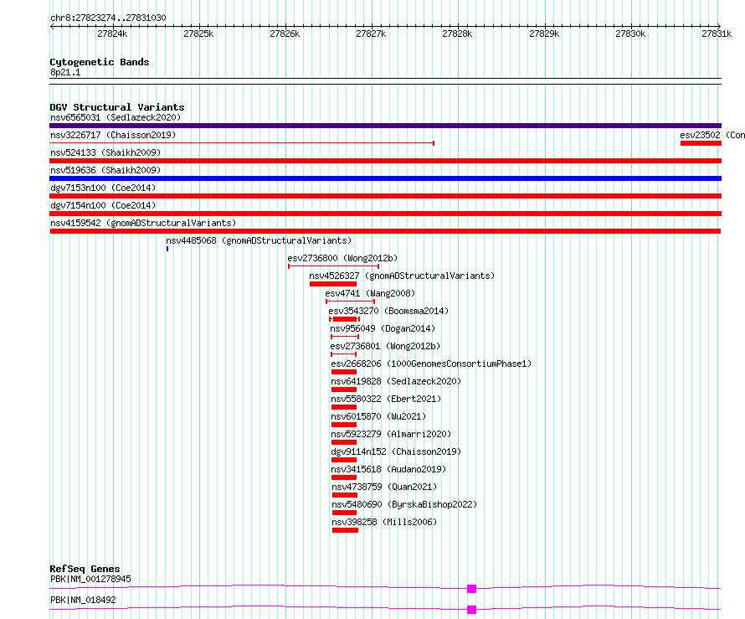Click the PBK|NM_018492 gene label
The height and width of the screenshot is (619, 745).
[83, 600]
